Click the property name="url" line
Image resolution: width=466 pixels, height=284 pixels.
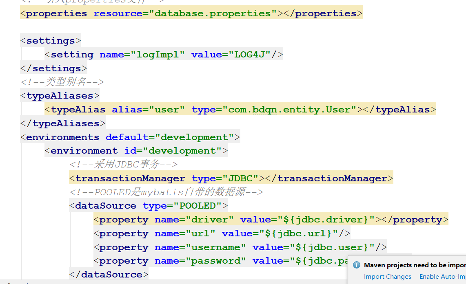pos(222,233)
